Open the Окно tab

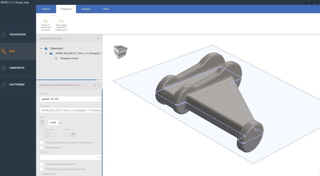coord(106,9)
